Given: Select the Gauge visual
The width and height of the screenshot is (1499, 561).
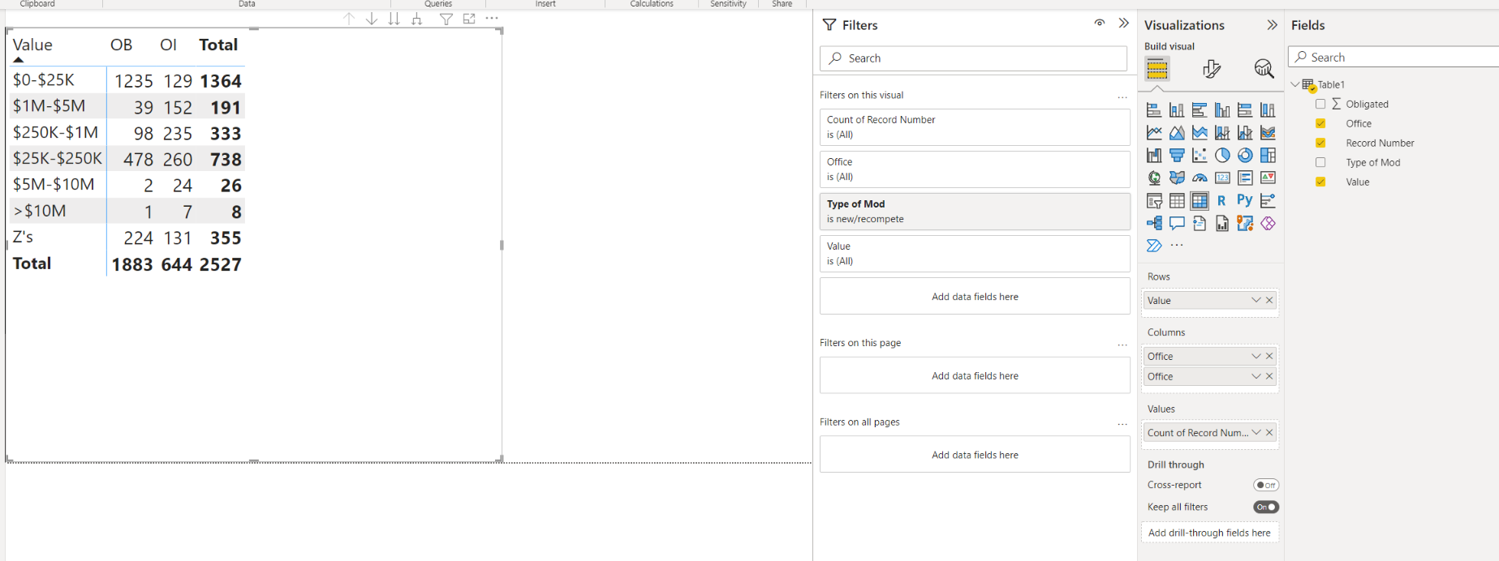Looking at the screenshot, I should tap(1200, 178).
